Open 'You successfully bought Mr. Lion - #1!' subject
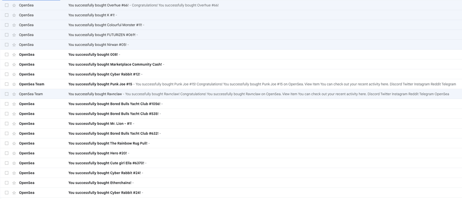Viewport: 462px width, 201px height. [x=100, y=124]
